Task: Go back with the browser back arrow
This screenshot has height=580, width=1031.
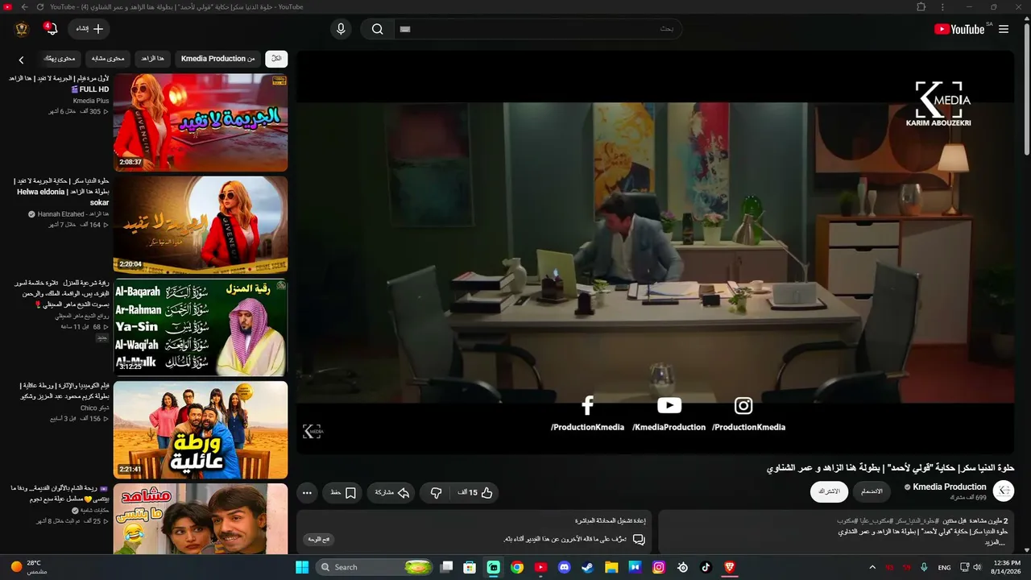Action: coord(24,6)
